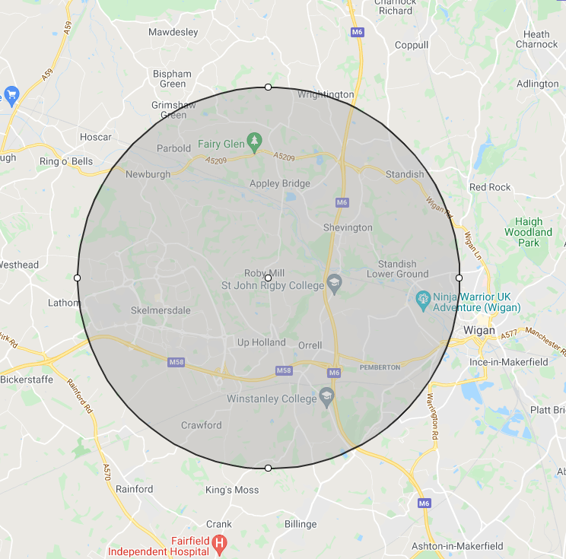This screenshot has height=559, width=566.
Task: Click the Skelmersdale place label
Action: [161, 310]
